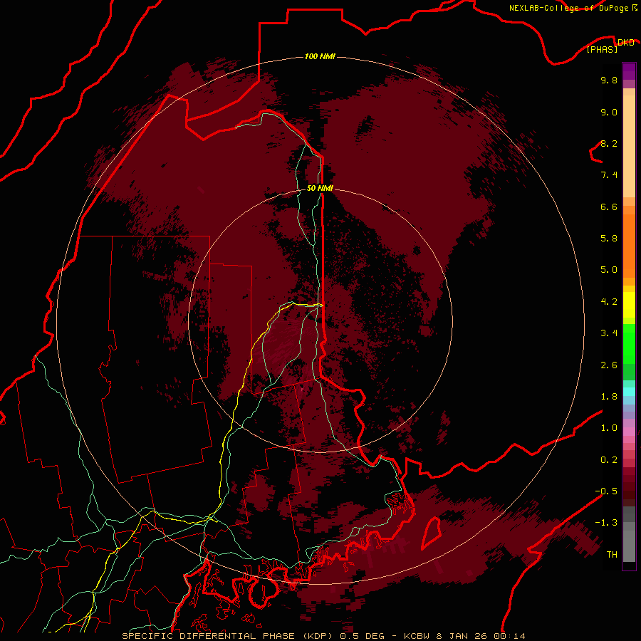Click the [PHAS] units label above the scale
Viewport: 641px width, 641px height.
click(x=602, y=49)
